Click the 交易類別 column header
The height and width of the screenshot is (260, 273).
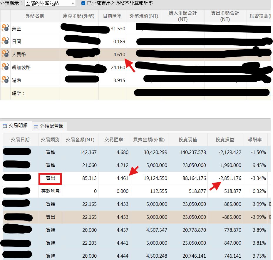pos(51,140)
